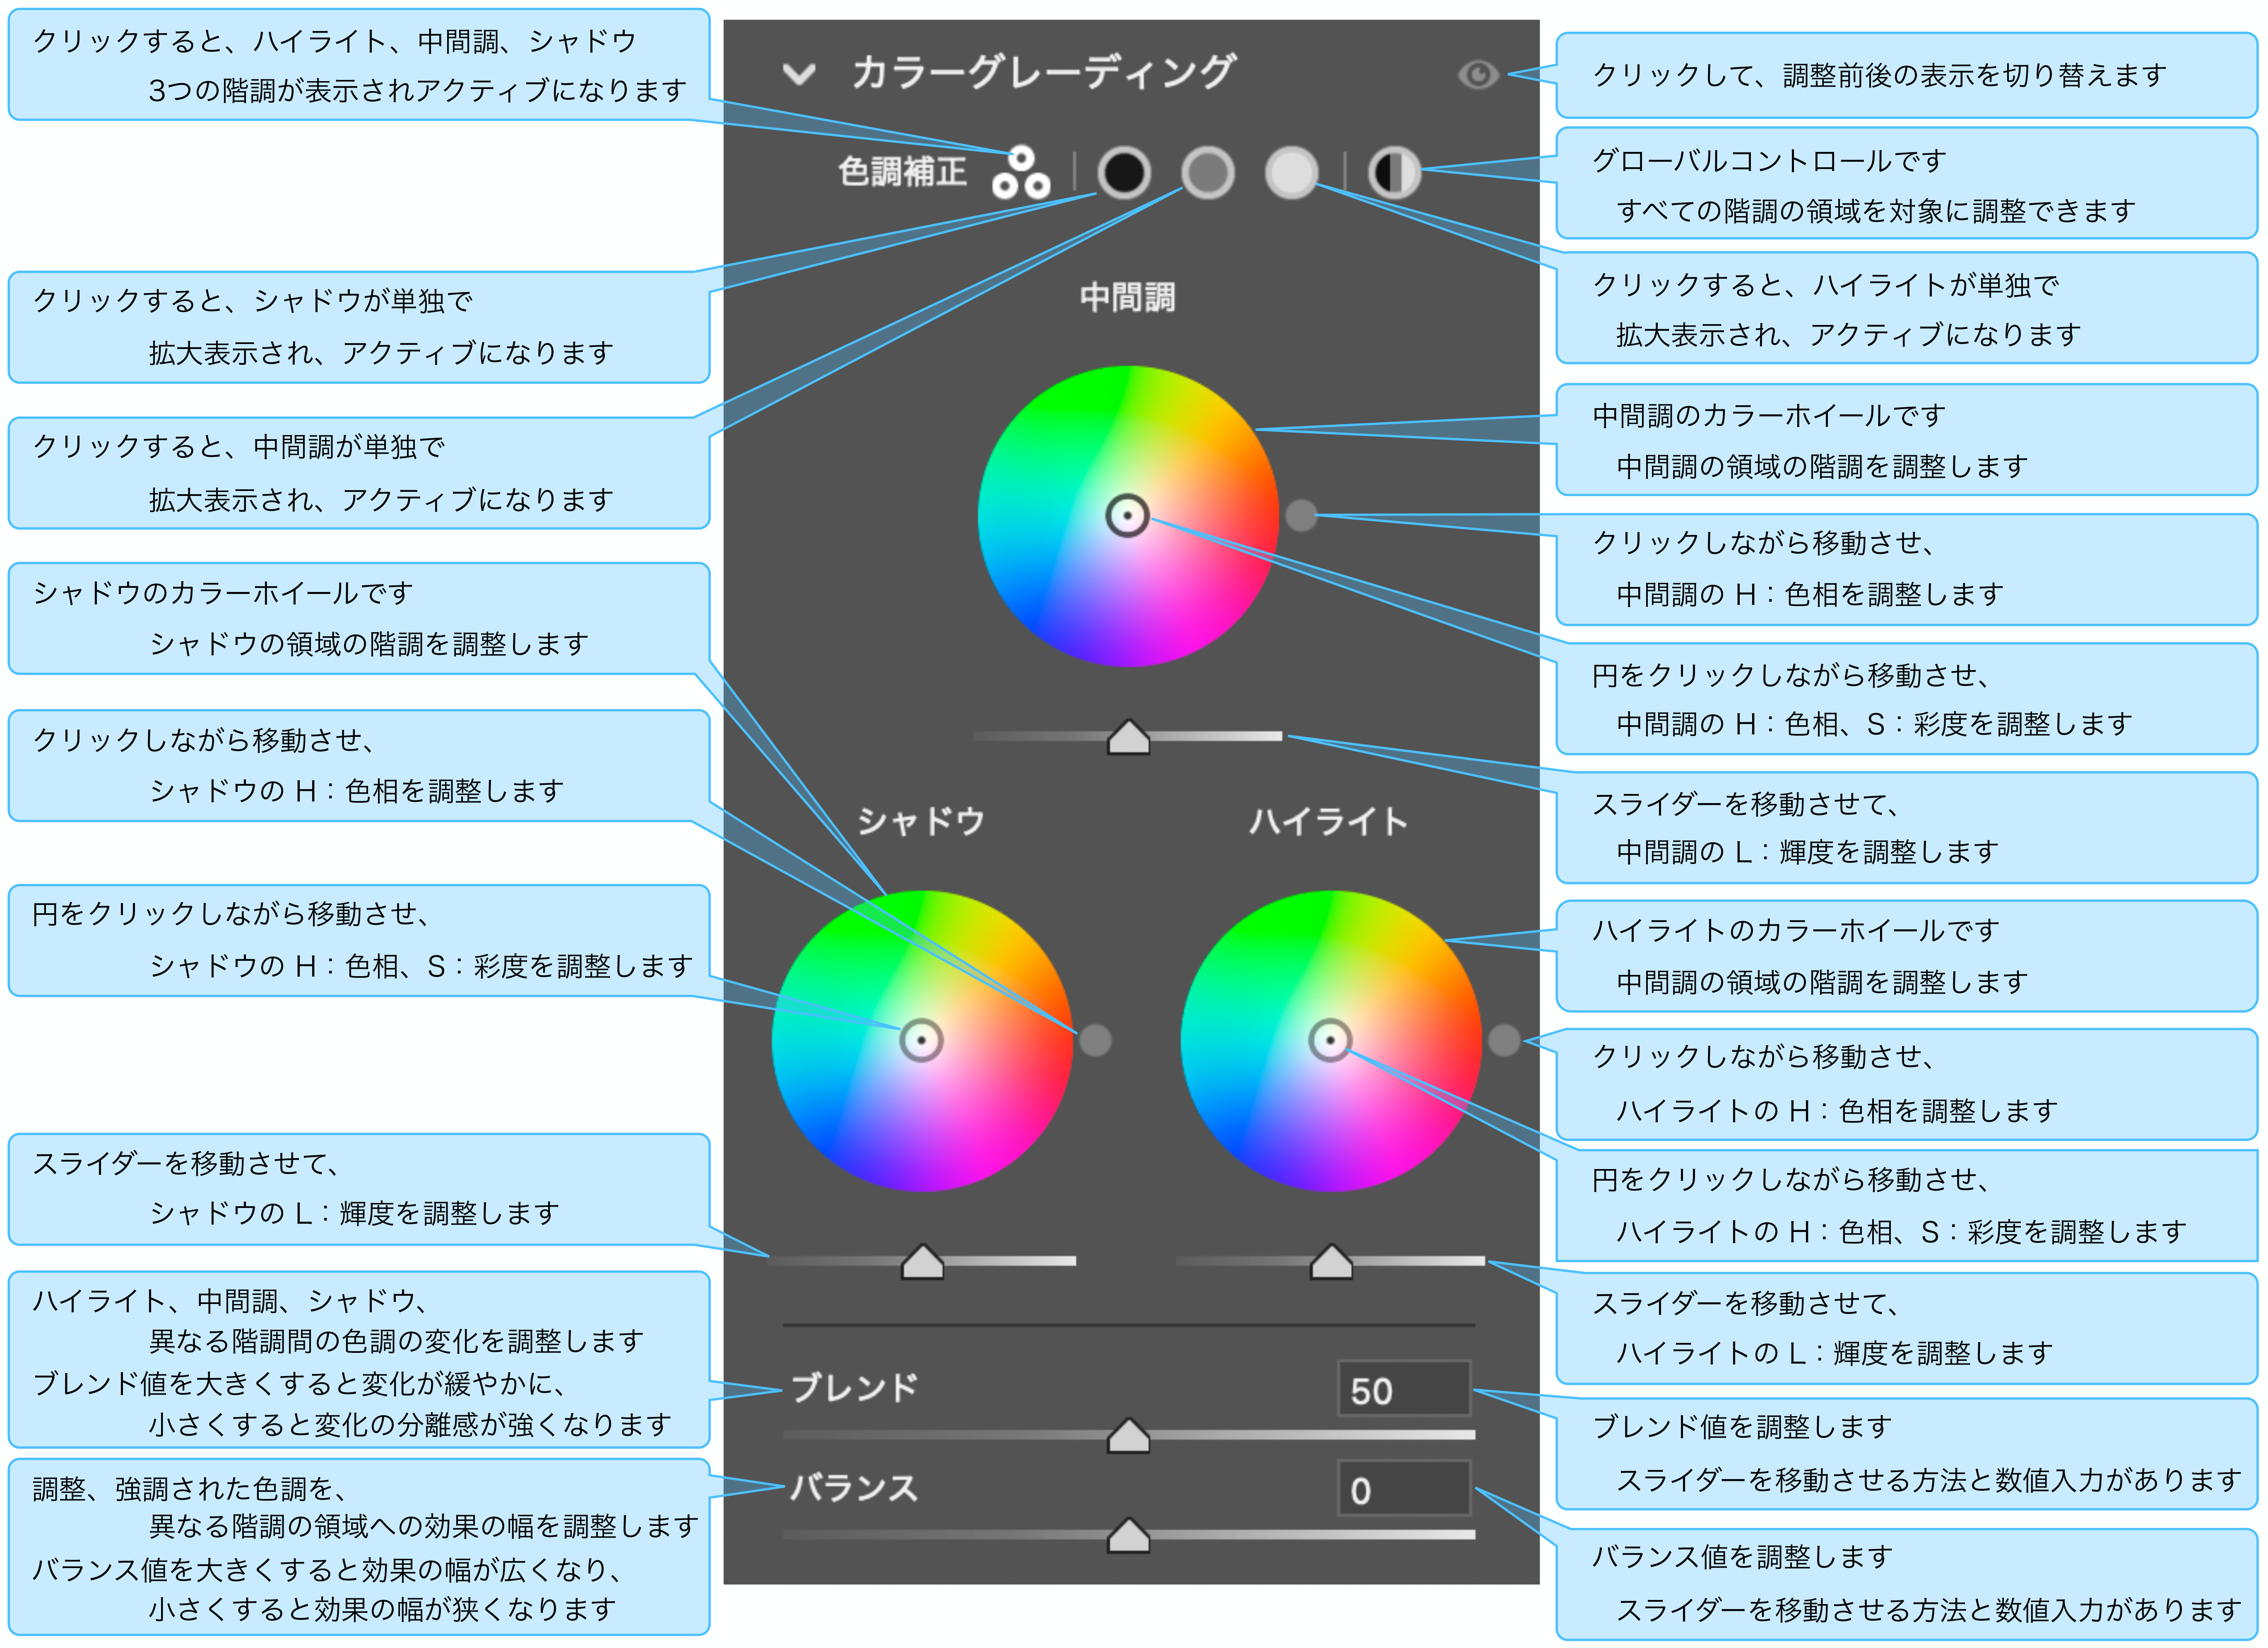Image resolution: width=2268 pixels, height=1648 pixels.
Task: Click the 中間調 heading above the wheel
Action: 1128,298
